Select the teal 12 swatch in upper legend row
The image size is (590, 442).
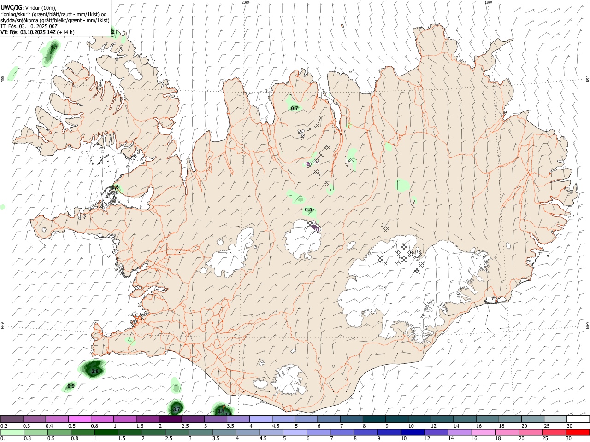point(442,419)
